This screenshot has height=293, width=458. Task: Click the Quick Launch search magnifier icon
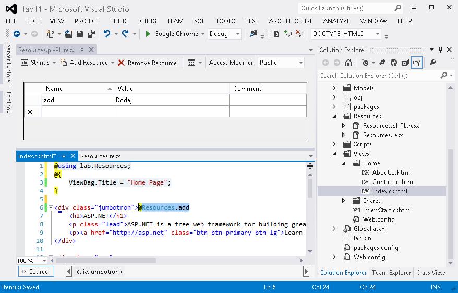click(x=397, y=8)
